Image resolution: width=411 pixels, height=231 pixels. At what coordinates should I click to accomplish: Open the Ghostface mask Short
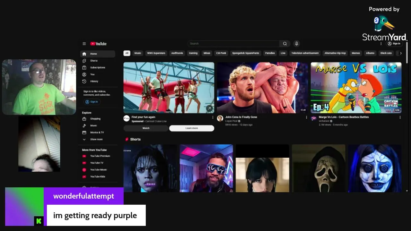click(x=319, y=168)
